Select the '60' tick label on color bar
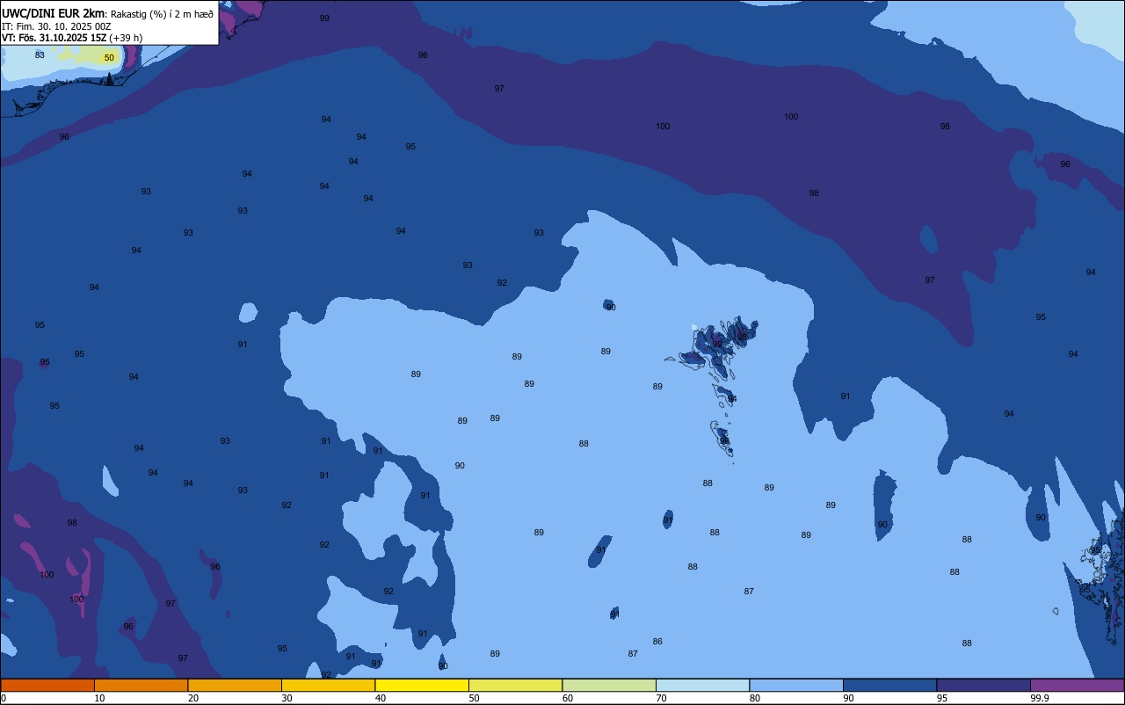This screenshot has width=1125, height=705. pos(568,698)
